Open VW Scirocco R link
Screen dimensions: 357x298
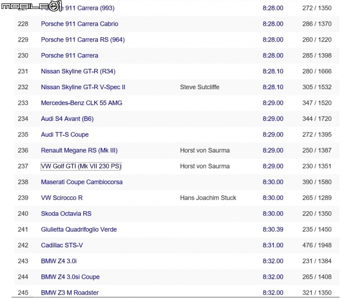click(x=61, y=198)
